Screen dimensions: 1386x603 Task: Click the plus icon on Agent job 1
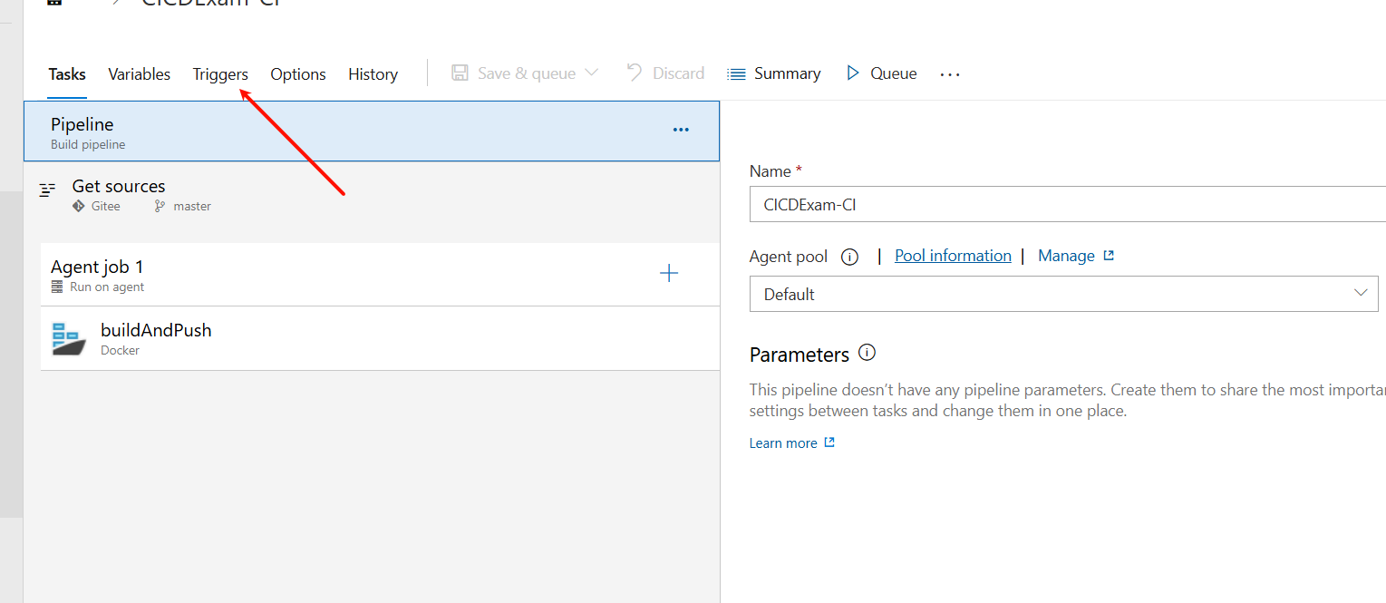tap(669, 273)
